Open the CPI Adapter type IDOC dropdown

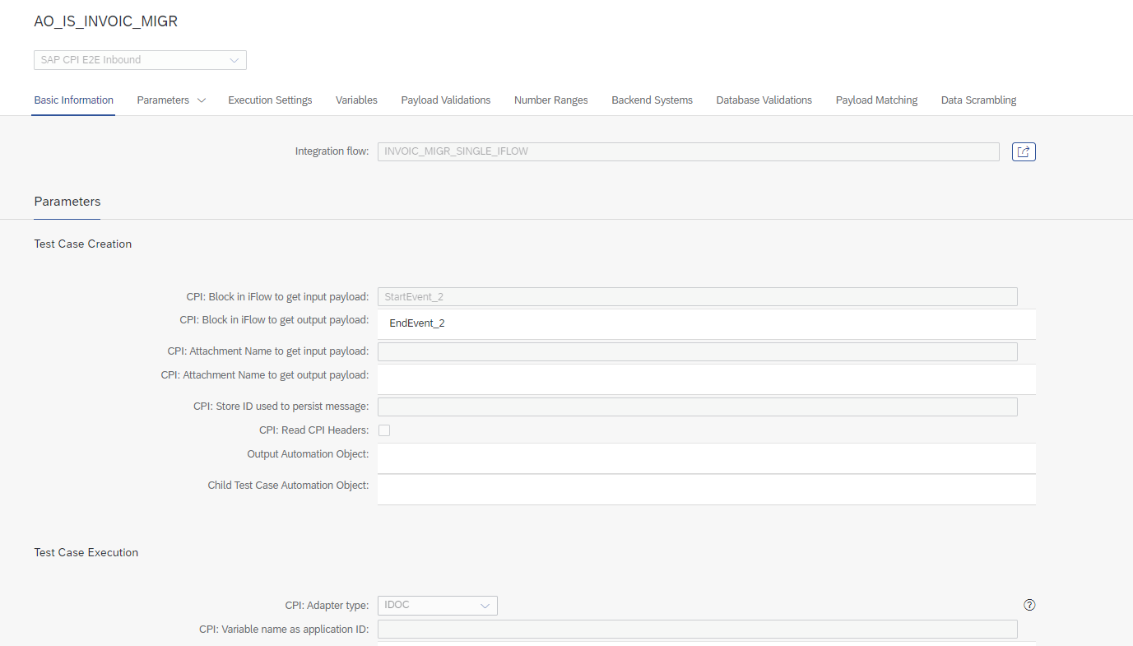coord(438,606)
